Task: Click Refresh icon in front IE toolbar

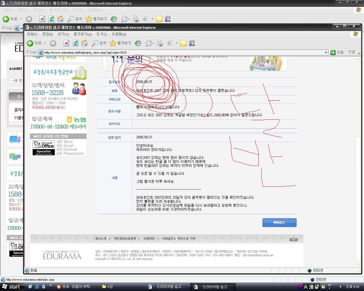Action: coord(75,43)
